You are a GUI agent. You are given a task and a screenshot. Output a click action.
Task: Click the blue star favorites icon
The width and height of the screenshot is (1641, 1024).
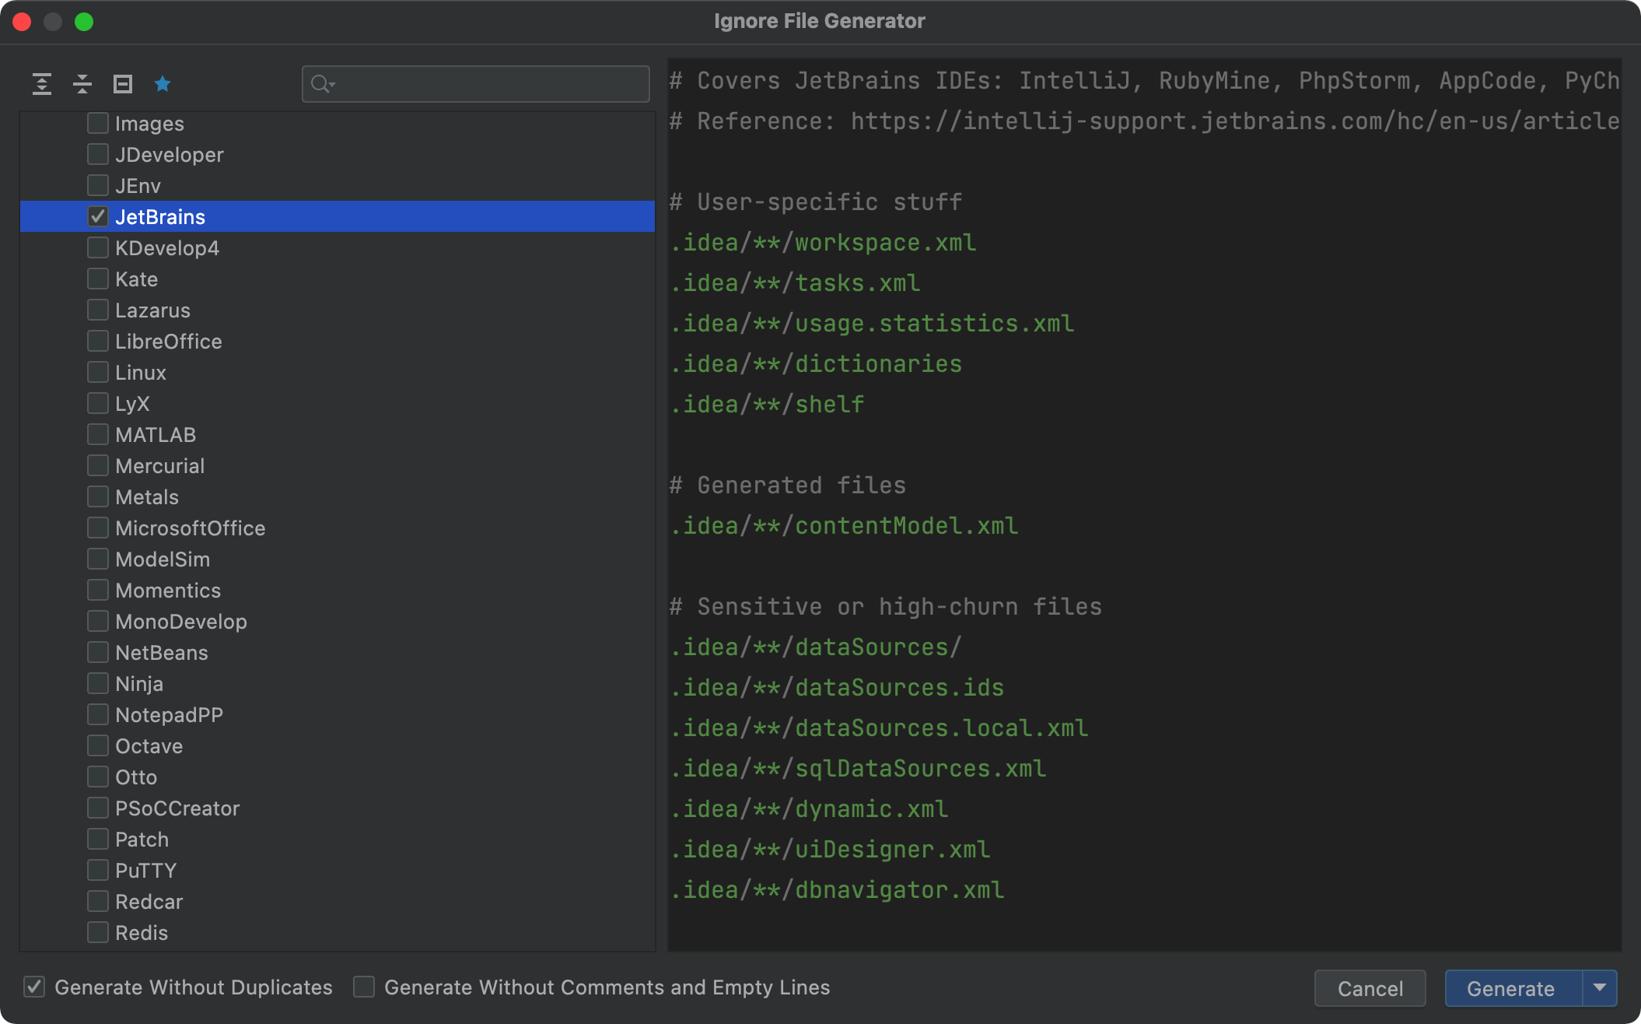tap(163, 84)
